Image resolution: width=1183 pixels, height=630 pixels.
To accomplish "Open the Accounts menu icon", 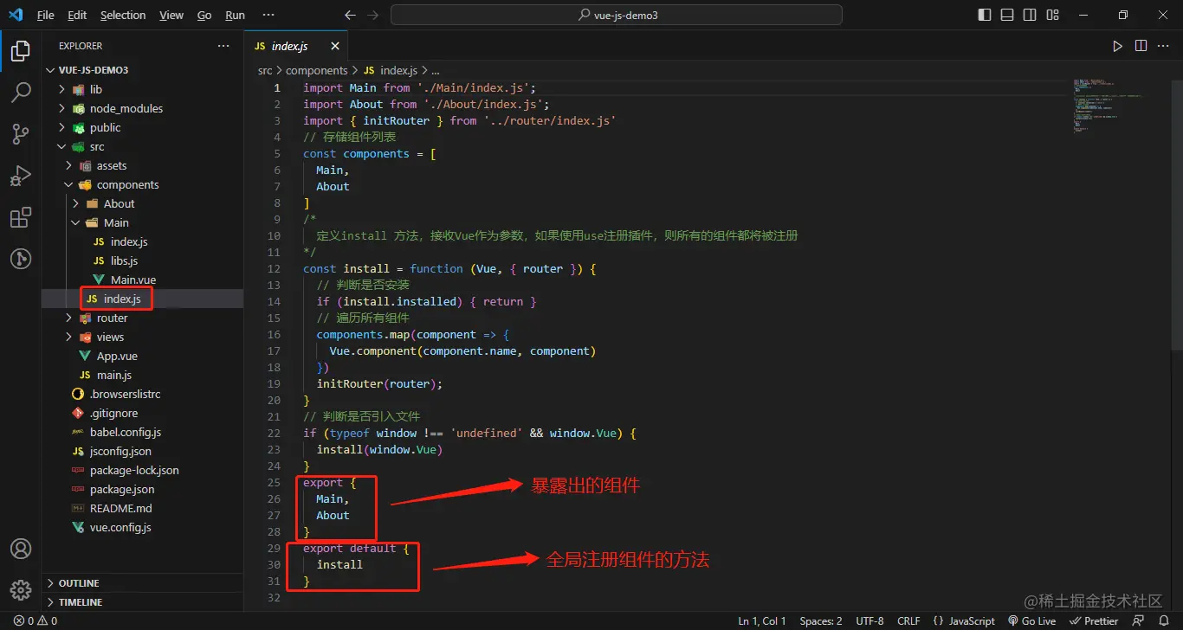I will point(21,549).
